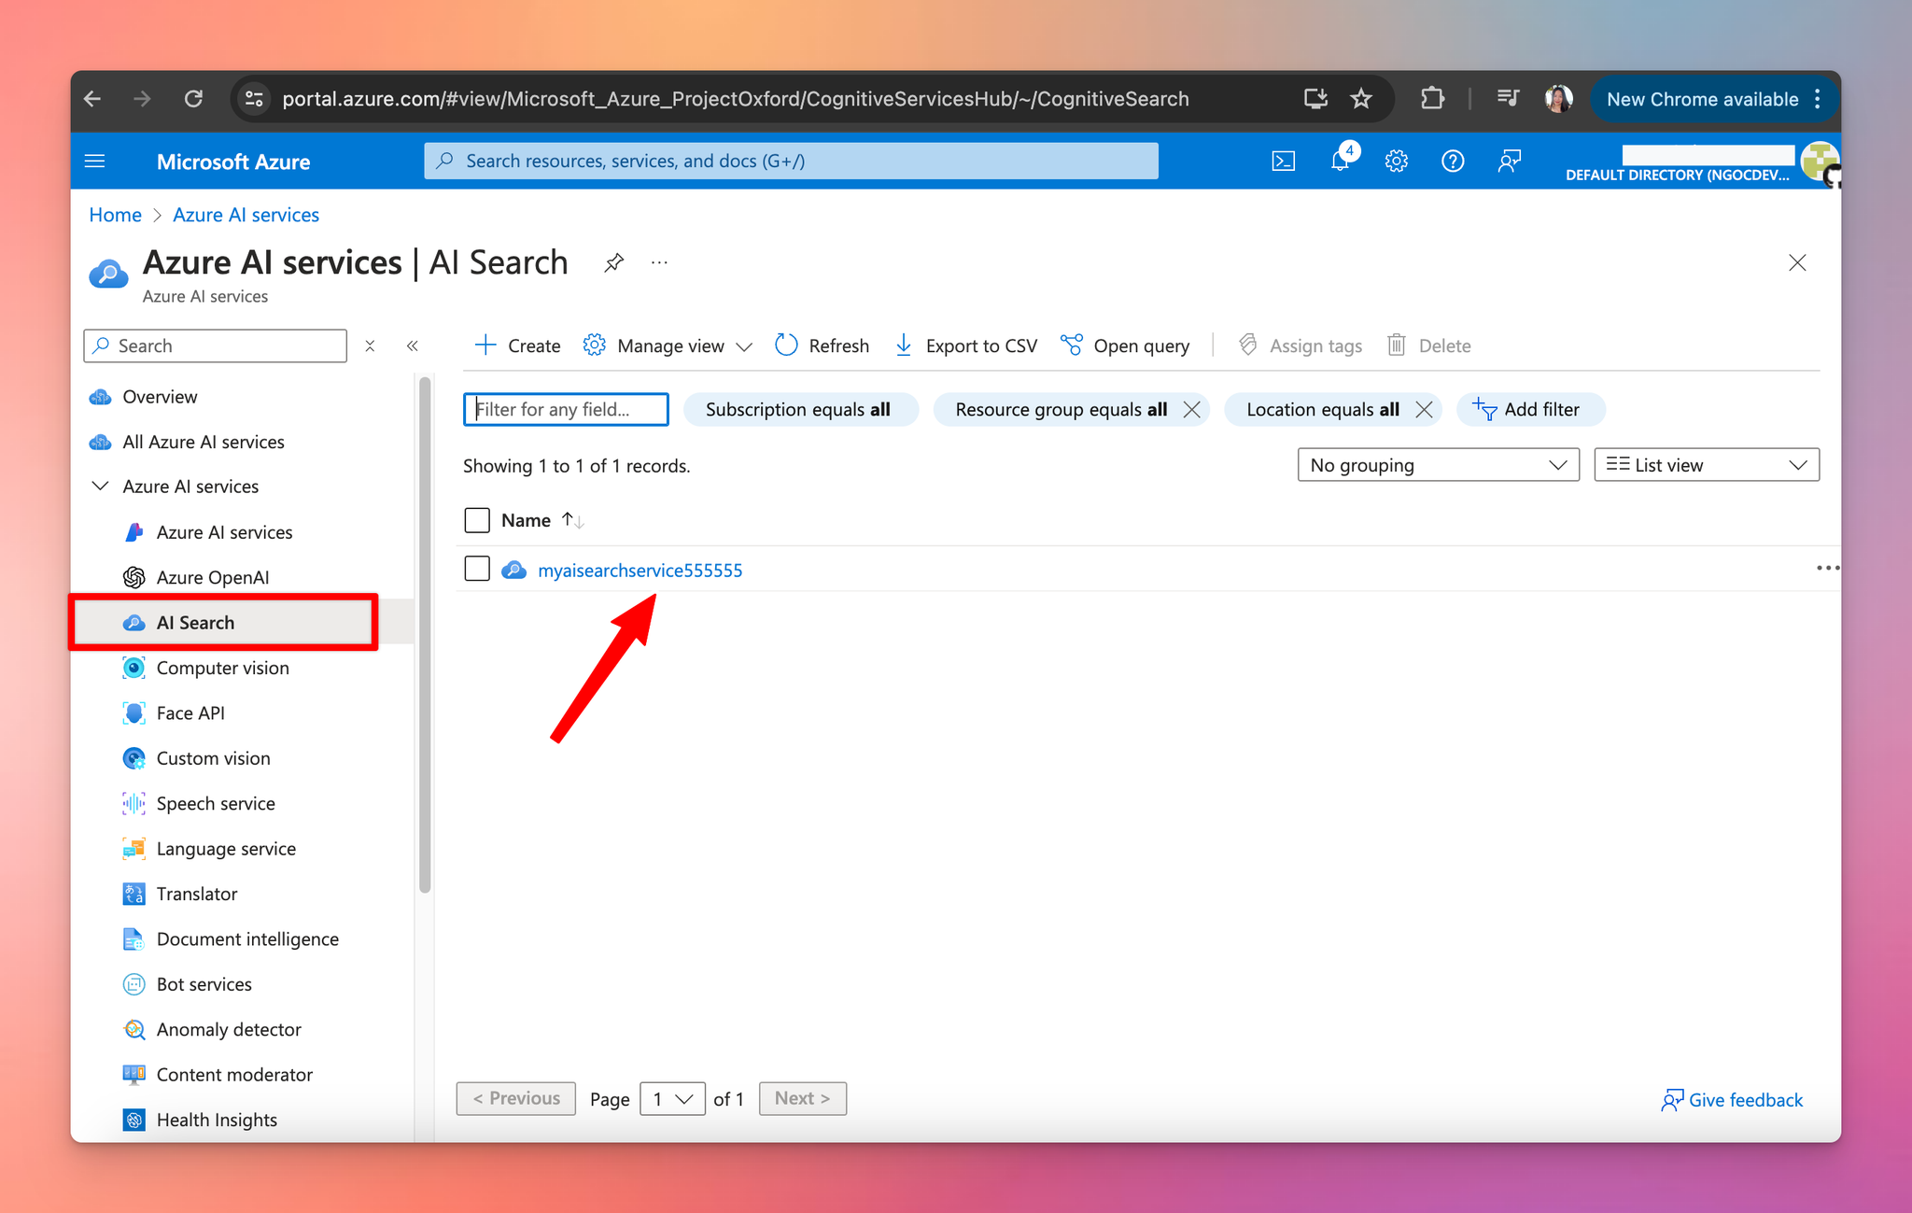Open the Chrome extensions puzzle icon
This screenshot has height=1213, width=1912.
tap(1432, 99)
